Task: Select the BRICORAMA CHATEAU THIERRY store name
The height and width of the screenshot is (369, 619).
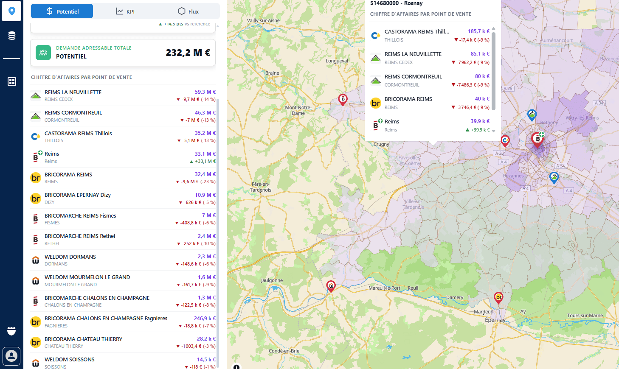Action: pyautogui.click(x=83, y=339)
